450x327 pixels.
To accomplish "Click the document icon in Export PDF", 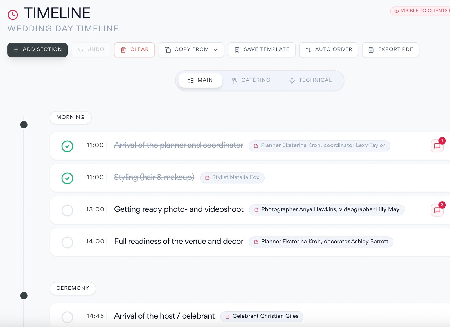I will pos(371,50).
